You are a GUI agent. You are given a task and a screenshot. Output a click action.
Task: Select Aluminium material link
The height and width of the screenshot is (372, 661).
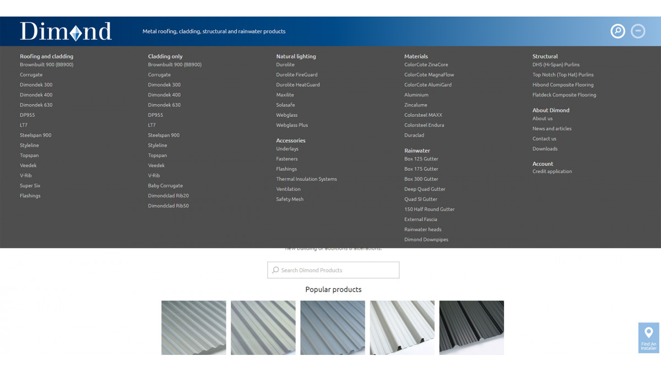(416, 95)
